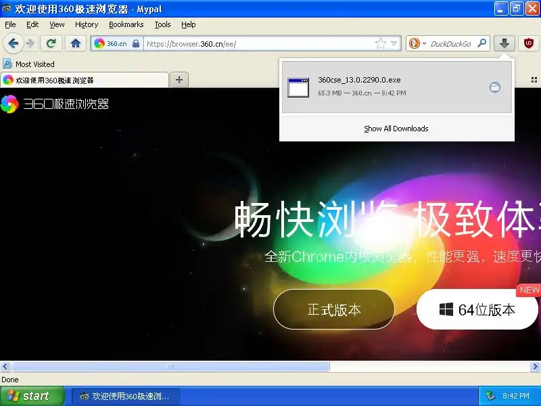Click the 360.cn site identity icon
The width and height of the screenshot is (541, 406).
[x=99, y=43]
